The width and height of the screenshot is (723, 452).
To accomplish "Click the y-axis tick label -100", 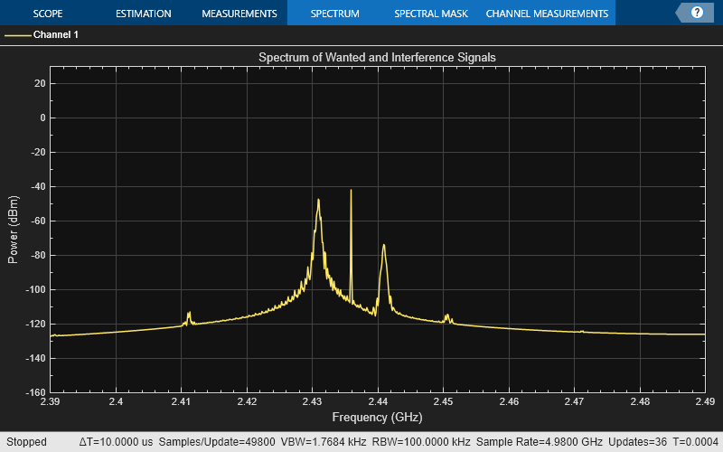I will (x=36, y=289).
